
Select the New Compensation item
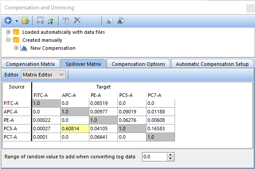(x=53, y=48)
